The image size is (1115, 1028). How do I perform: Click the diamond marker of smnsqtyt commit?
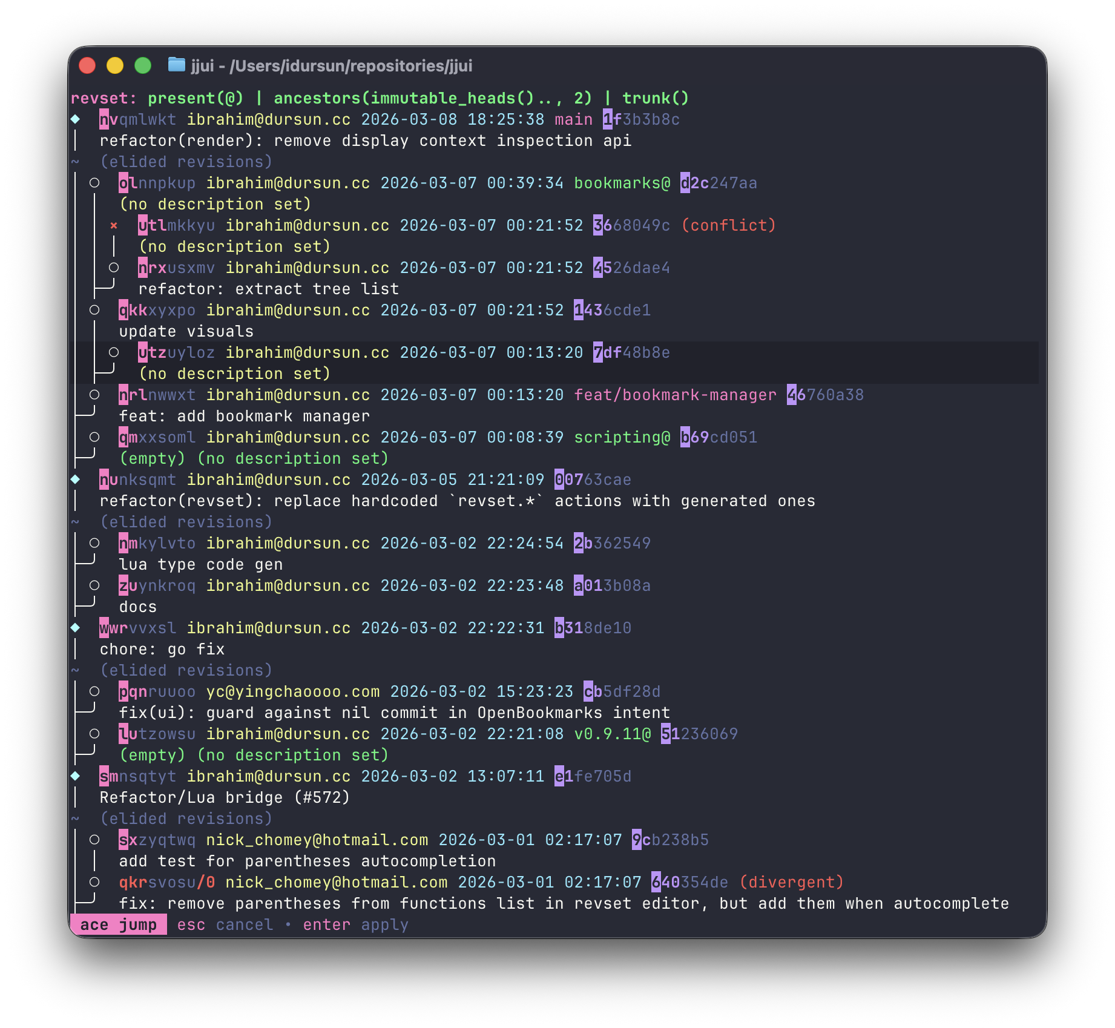(76, 776)
